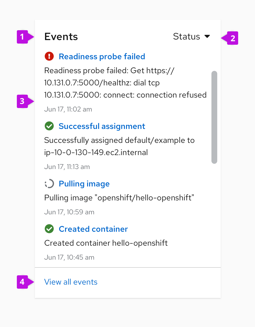This screenshot has width=255, height=327.
Task: Click the View all events link
Action: (x=71, y=282)
